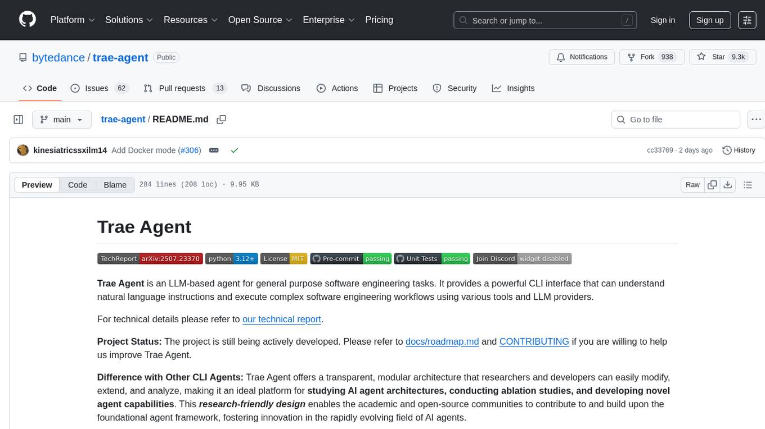Image resolution: width=765 pixels, height=429 pixels.
Task: Switch to the Discussions tab
Action: pyautogui.click(x=271, y=88)
